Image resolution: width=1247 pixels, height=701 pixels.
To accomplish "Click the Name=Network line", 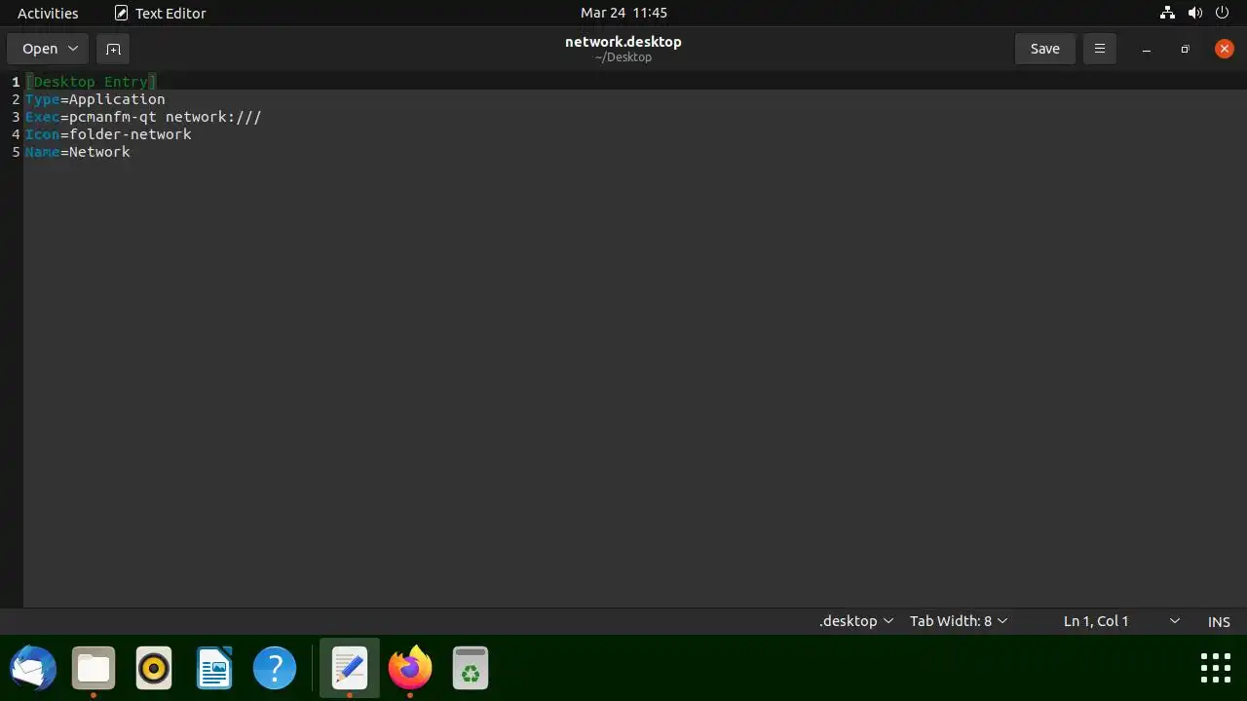I will tap(78, 152).
